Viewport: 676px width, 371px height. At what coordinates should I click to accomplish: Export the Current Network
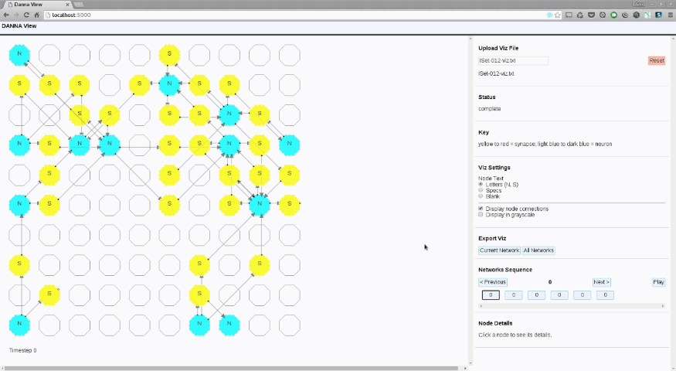(x=499, y=250)
